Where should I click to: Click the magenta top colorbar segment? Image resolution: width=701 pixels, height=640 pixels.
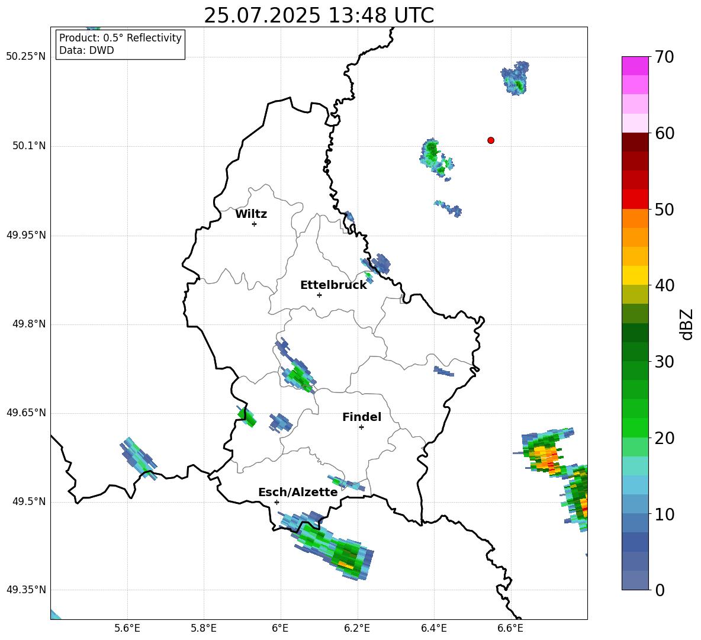(x=635, y=66)
